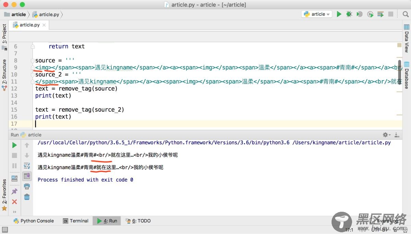Screen dimensions: 411x234
Task: Toggle tool window bars via bottom-left icon
Action: (x=4, y=230)
